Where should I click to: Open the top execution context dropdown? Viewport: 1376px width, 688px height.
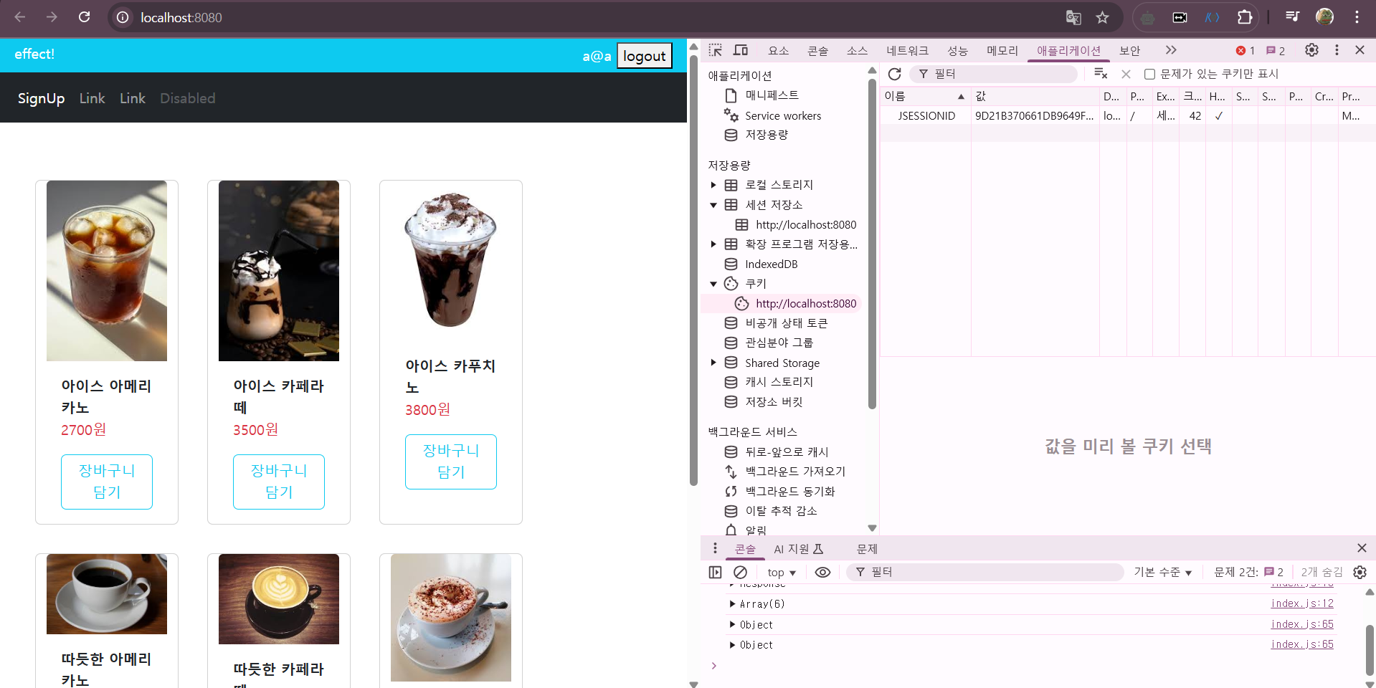tap(782, 572)
